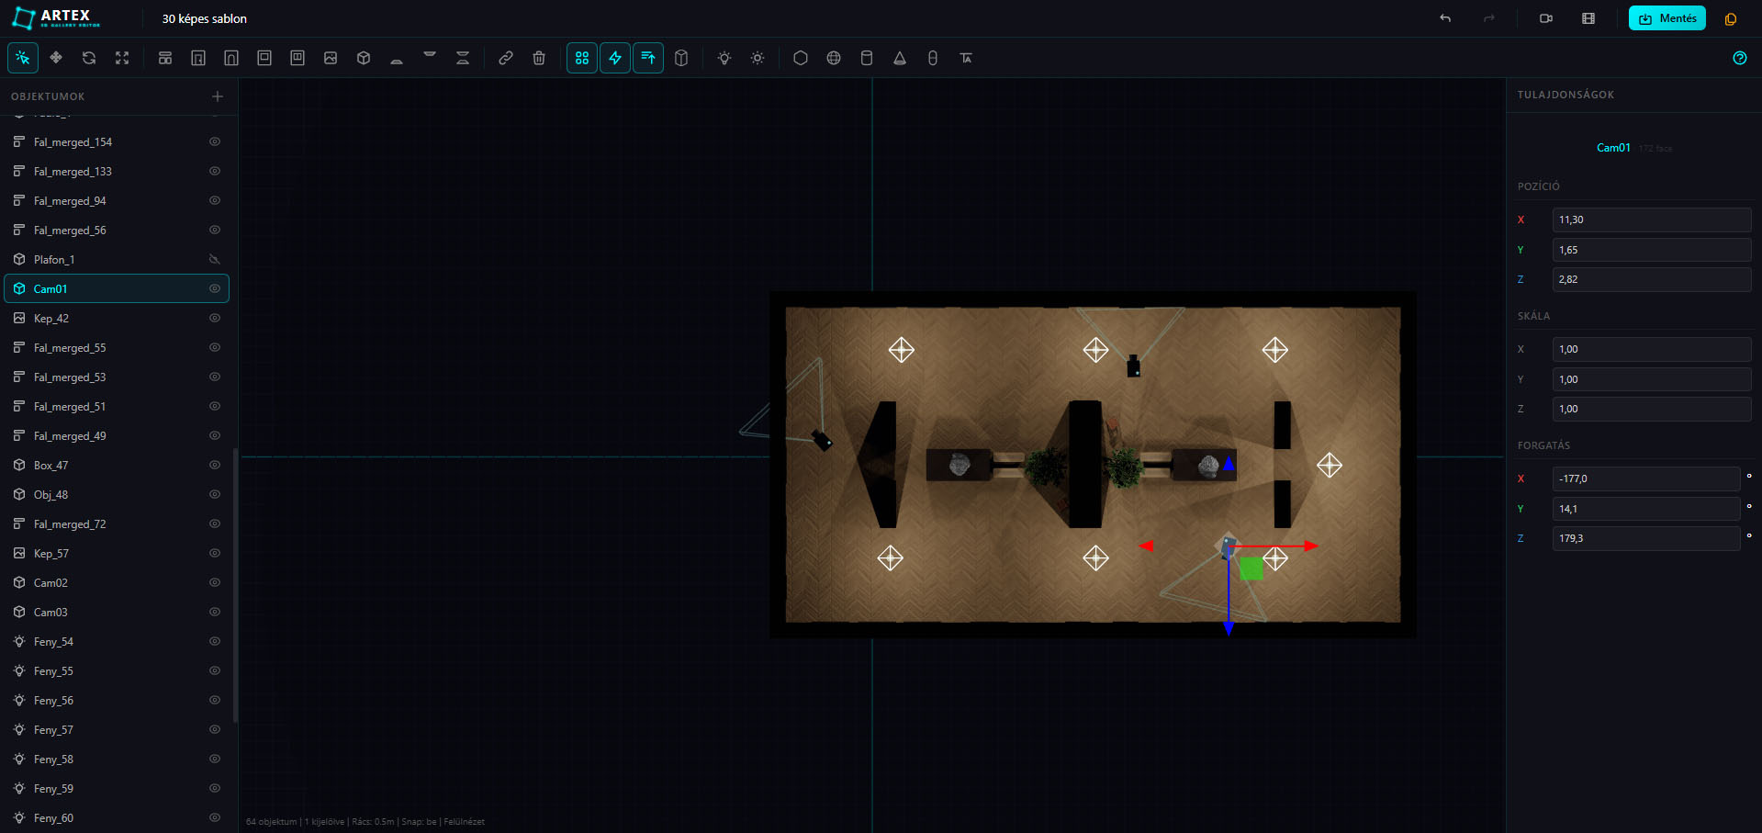The image size is (1762, 833).
Task: Click the lightbulb light icon
Action: click(724, 58)
